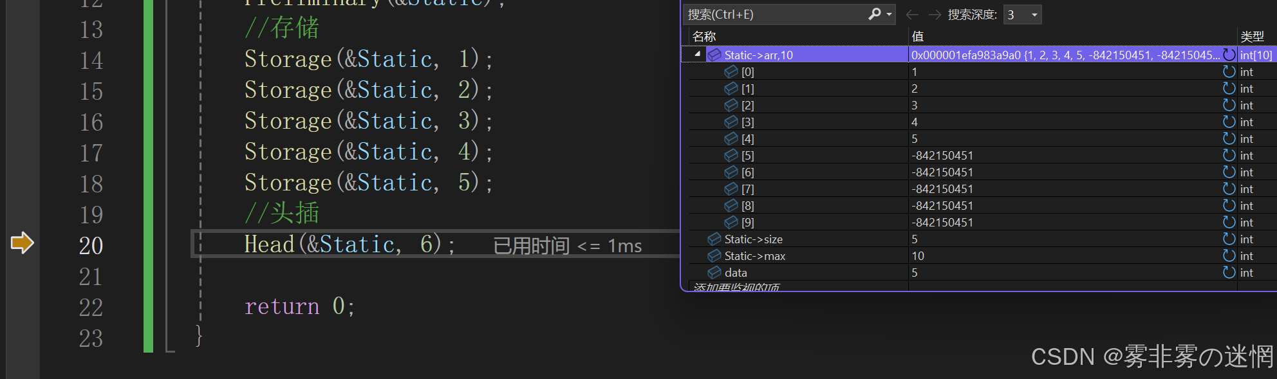Click the forward arrow beside the search box
1277x379 pixels.
coord(935,14)
